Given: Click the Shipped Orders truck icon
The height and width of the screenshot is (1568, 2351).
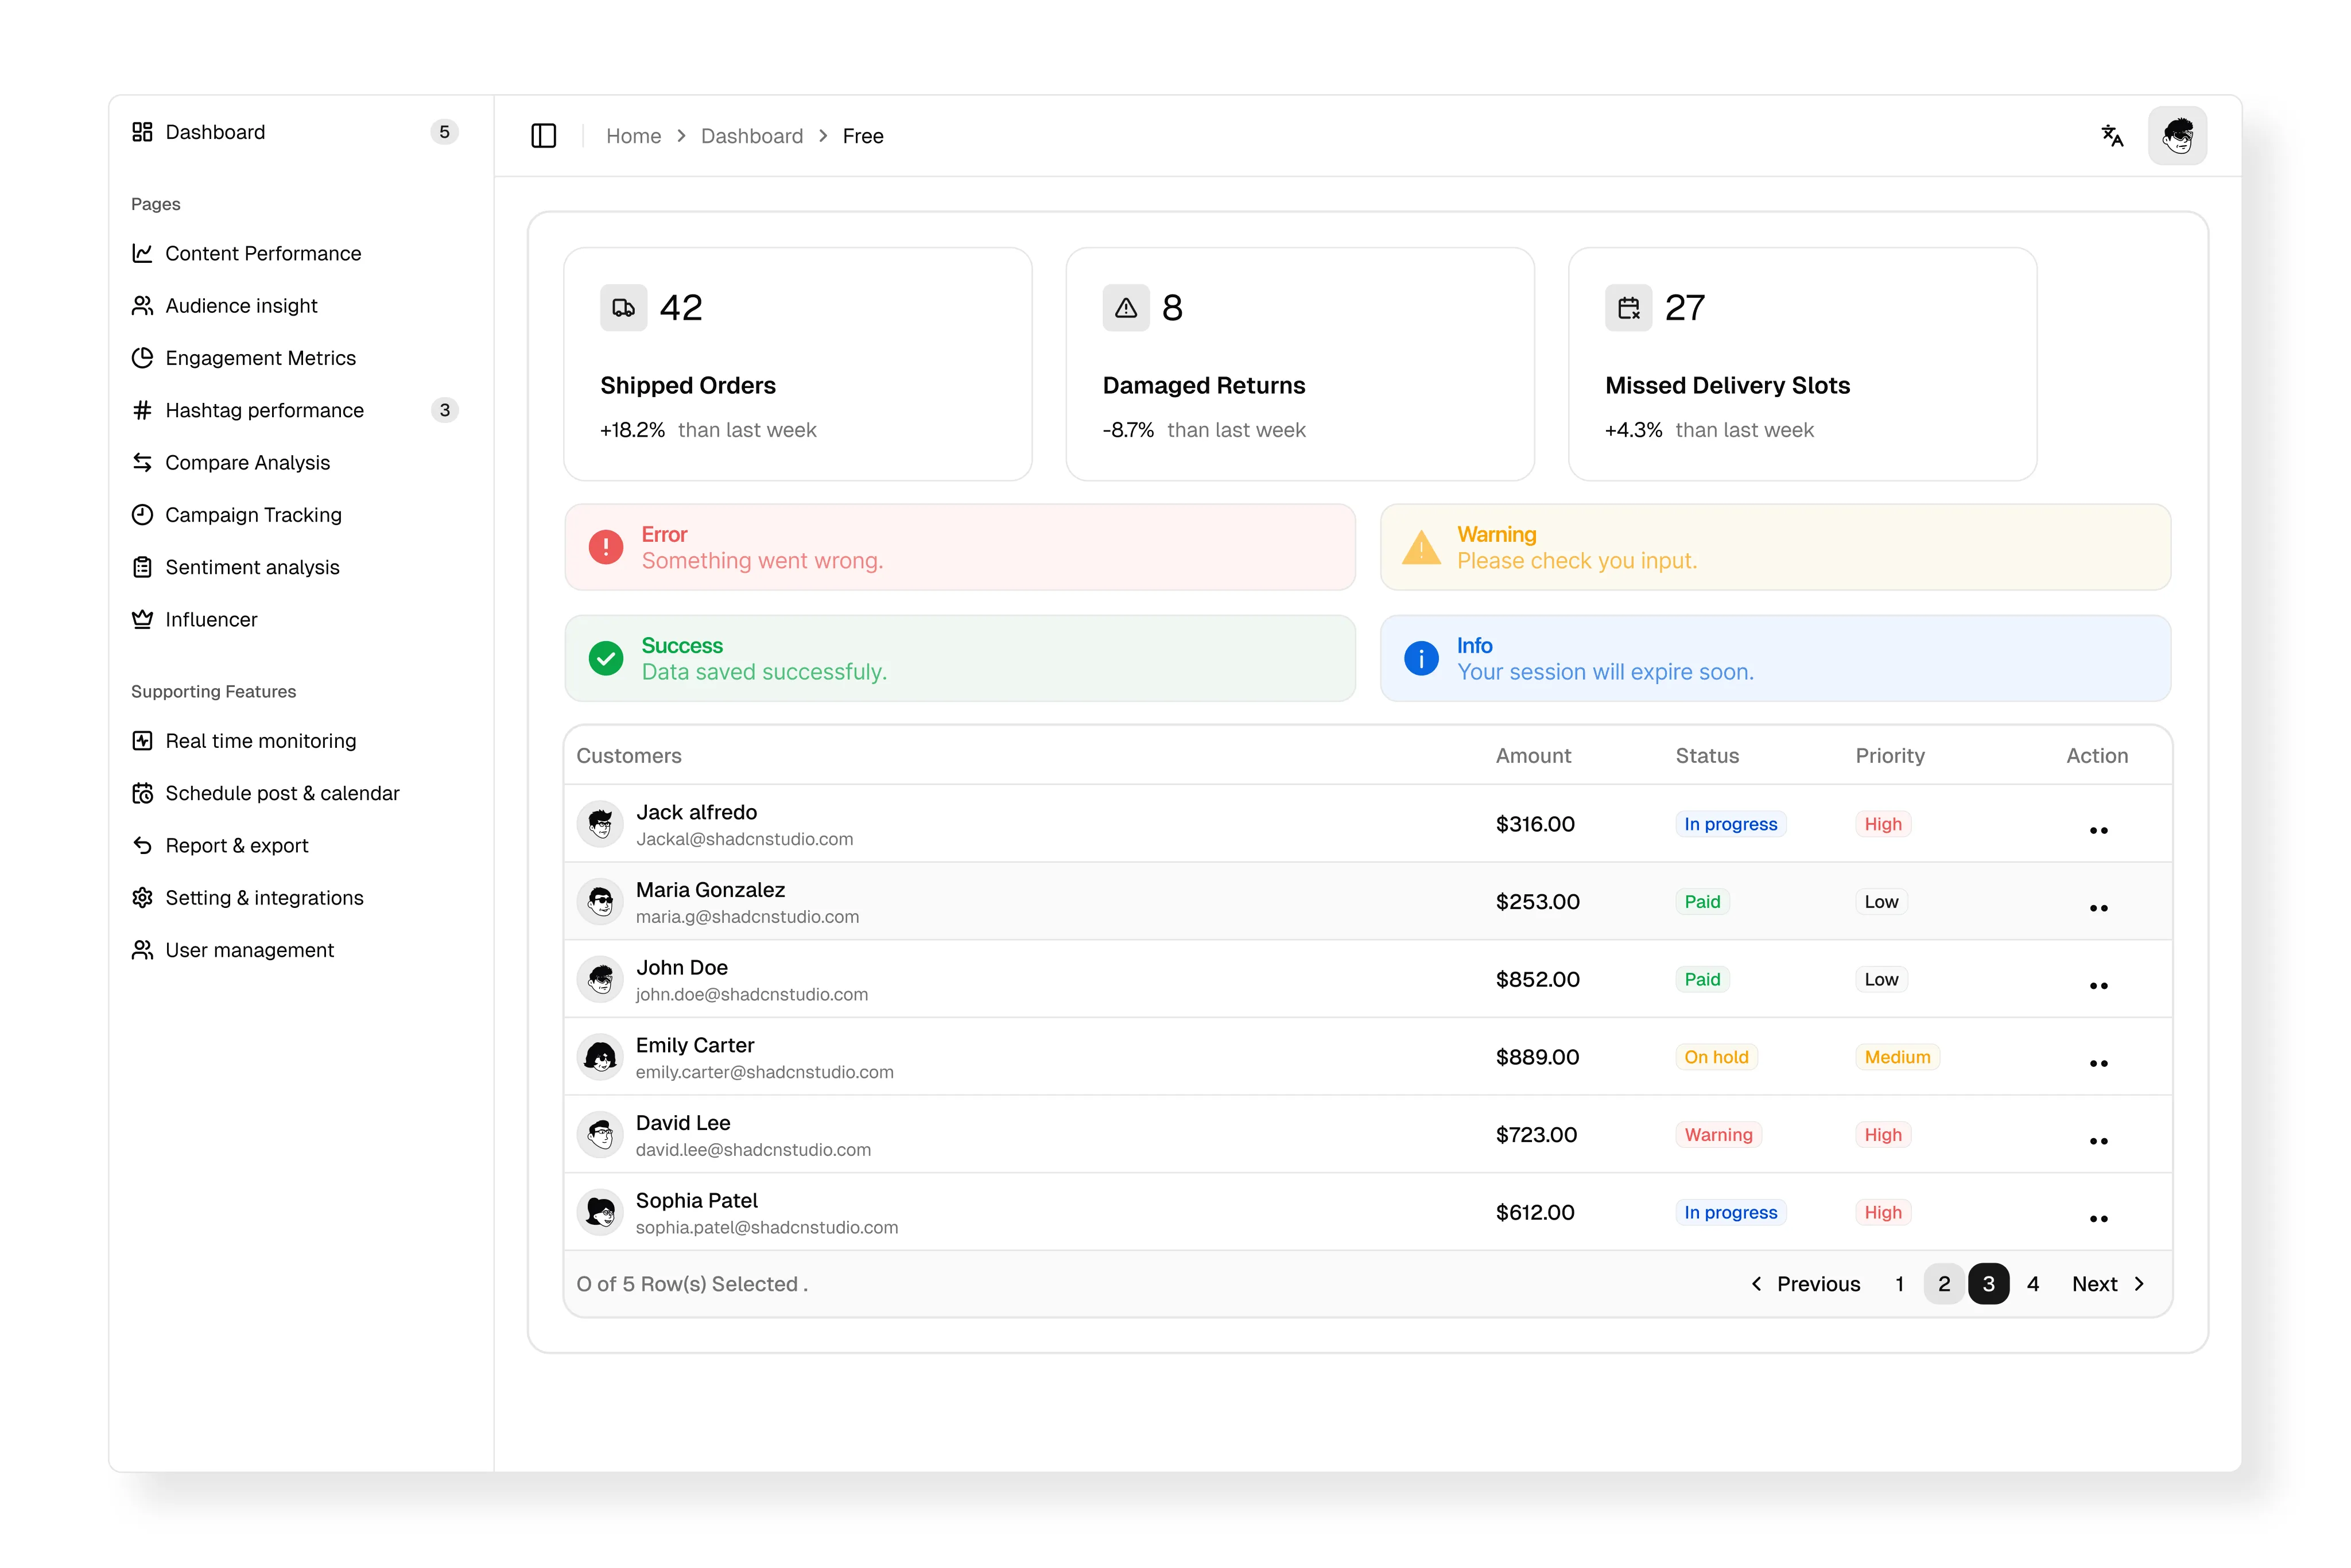Looking at the screenshot, I should click(x=623, y=308).
